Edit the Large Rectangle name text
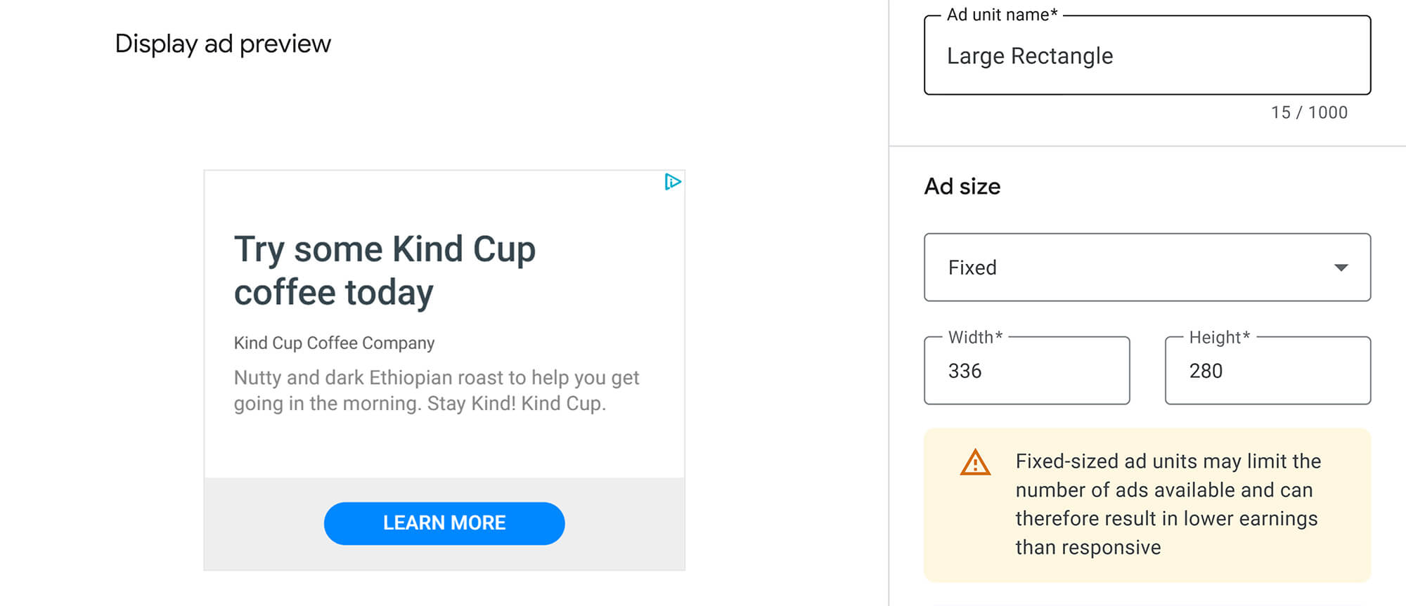Image resolution: width=1406 pixels, height=606 pixels. click(1029, 55)
